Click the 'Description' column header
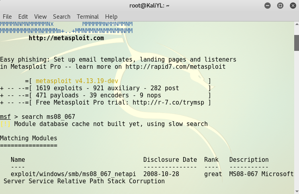Screen dimensions: 299x194 249,159
